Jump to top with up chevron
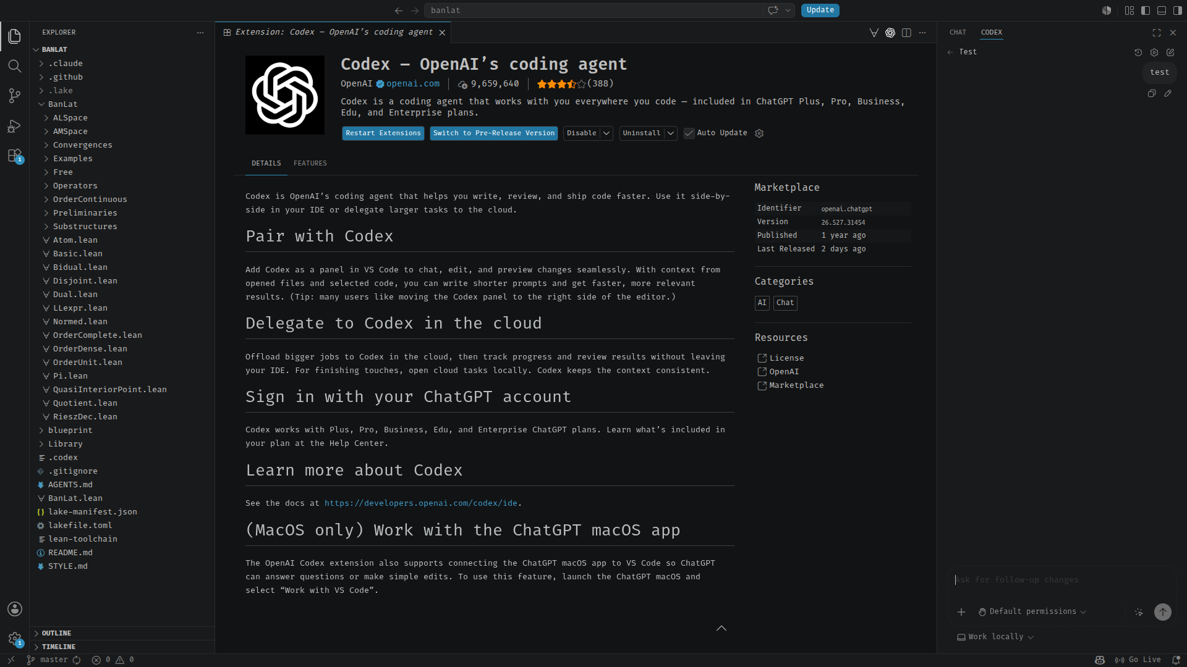The width and height of the screenshot is (1187, 667). 721,629
